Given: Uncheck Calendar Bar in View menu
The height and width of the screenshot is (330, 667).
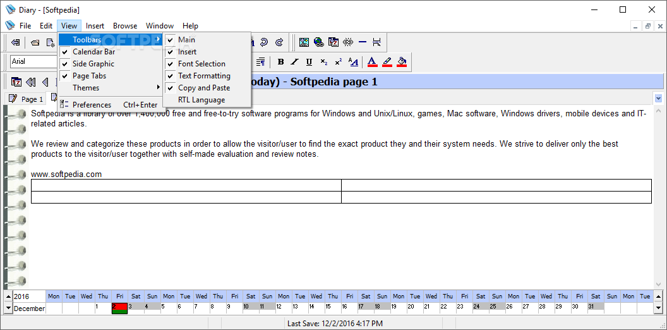Looking at the screenshot, I should [109, 51].
